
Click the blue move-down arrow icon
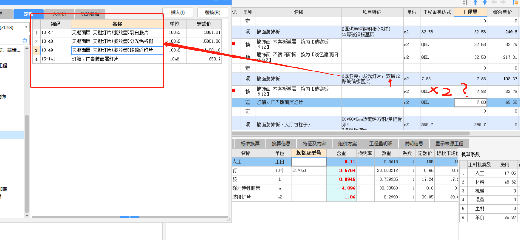tap(485, 2)
